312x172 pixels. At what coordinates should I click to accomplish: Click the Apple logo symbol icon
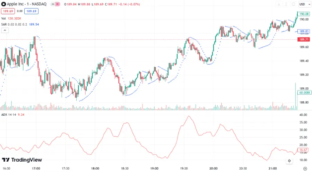point(3,4)
